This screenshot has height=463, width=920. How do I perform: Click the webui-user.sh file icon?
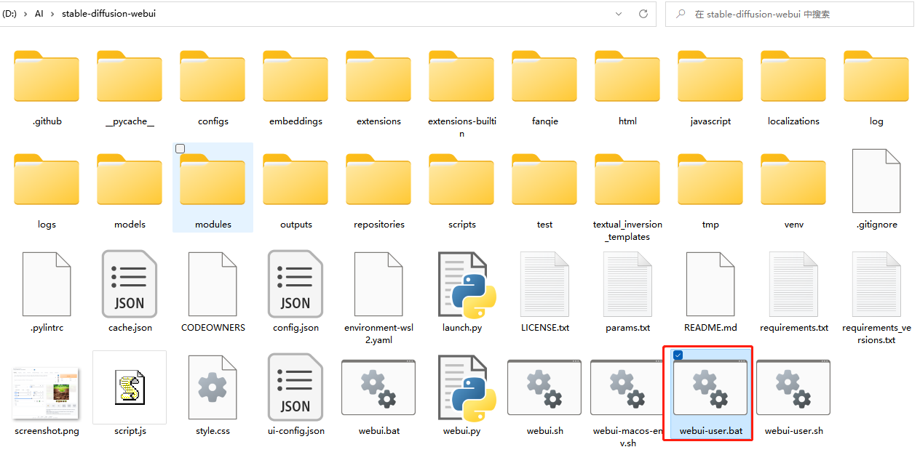(x=793, y=389)
